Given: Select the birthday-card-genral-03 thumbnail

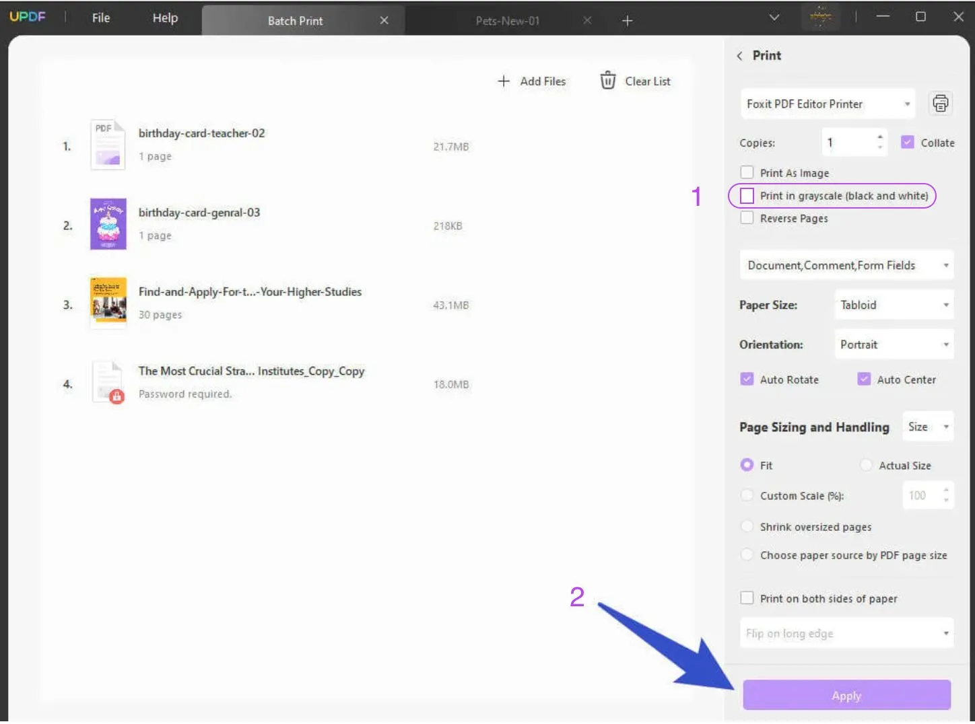Looking at the screenshot, I should point(108,224).
